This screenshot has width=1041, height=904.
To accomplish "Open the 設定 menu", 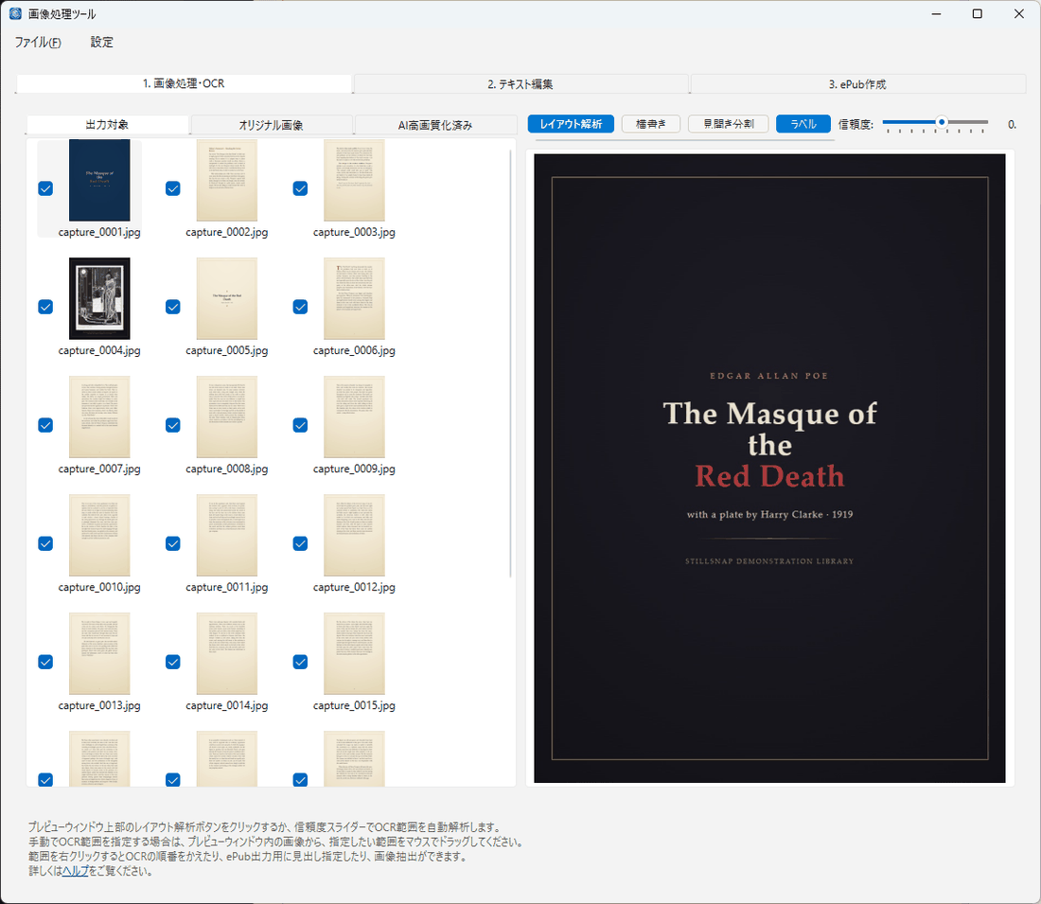I will coord(101,43).
